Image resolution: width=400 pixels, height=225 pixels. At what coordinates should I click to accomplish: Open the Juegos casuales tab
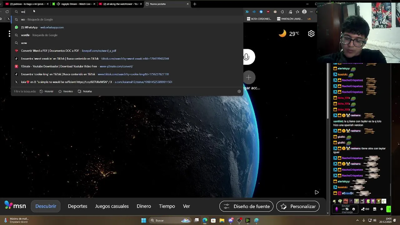pos(112,206)
